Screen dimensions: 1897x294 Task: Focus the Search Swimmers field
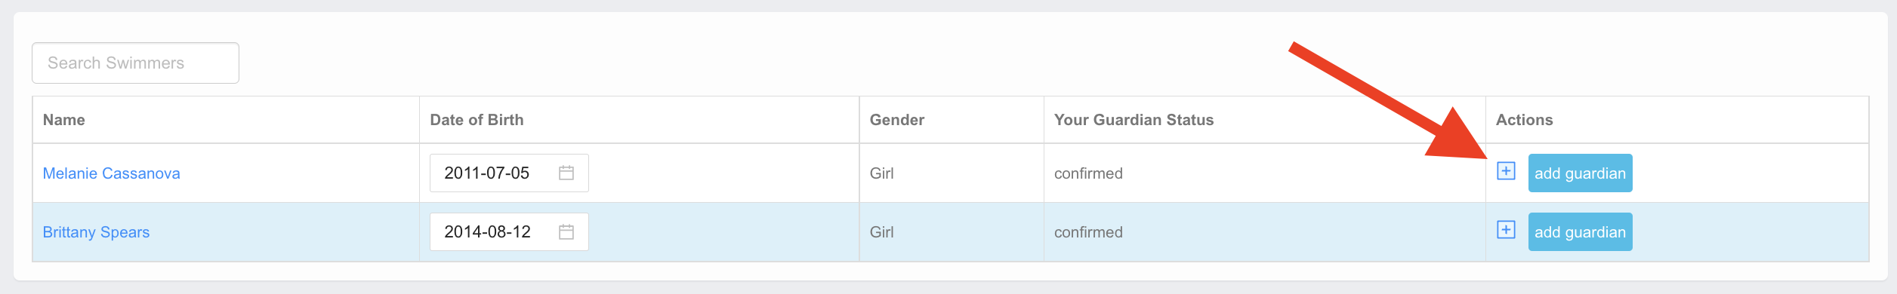(136, 63)
